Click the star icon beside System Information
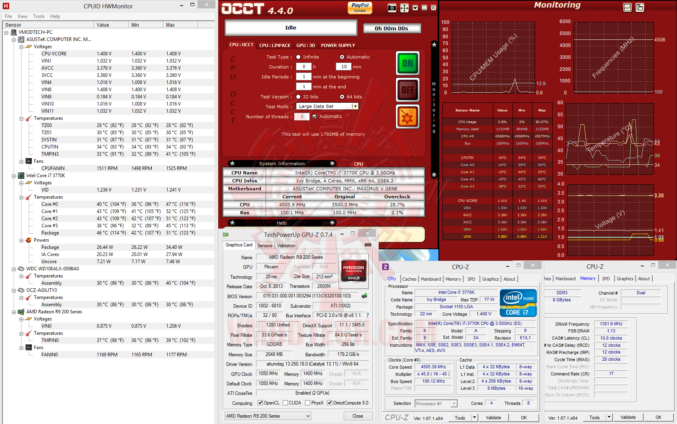 (x=232, y=164)
